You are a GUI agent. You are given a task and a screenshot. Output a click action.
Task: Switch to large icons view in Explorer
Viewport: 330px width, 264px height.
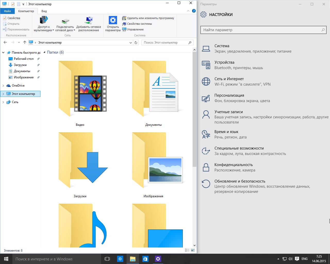193,250
